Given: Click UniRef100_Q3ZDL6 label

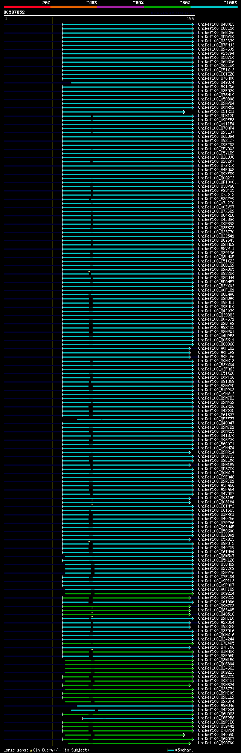Looking at the screenshot, I should point(216,631).
